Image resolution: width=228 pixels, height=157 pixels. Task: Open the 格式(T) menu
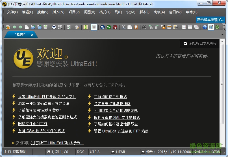point(105,12)
